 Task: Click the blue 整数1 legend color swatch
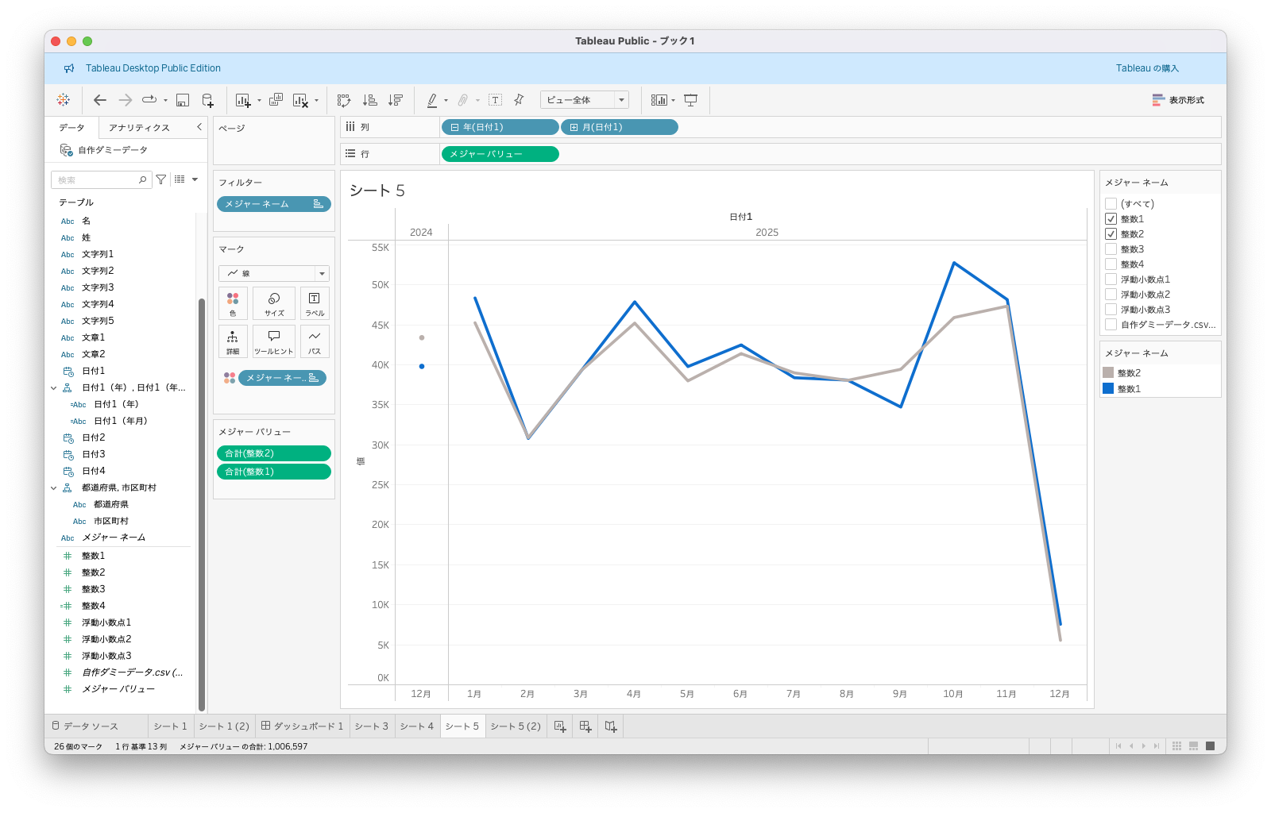coord(1108,388)
